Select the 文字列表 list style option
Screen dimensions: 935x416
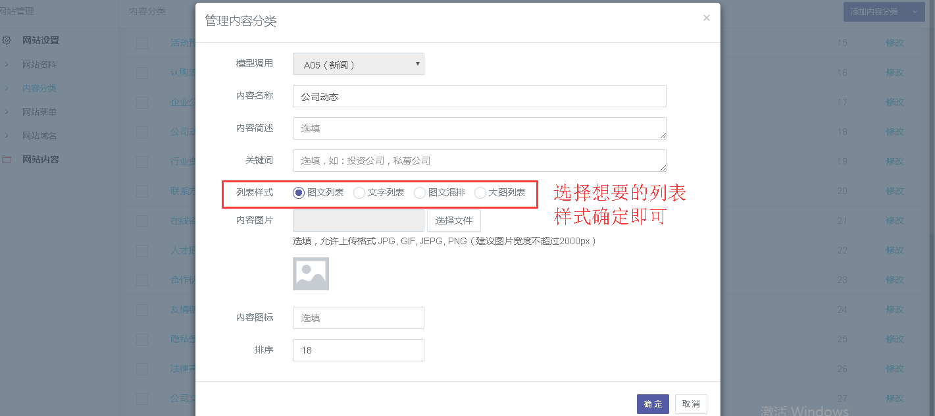(x=359, y=193)
